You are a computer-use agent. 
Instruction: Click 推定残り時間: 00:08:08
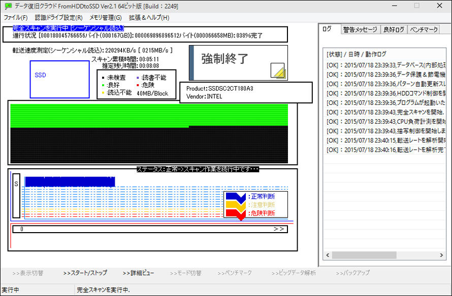click(131, 66)
